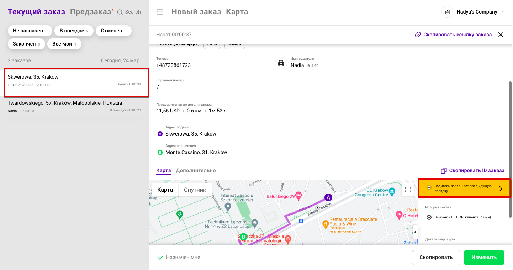513x270 pixels.
Task: Click the Search magnifier icon
Action: click(120, 12)
